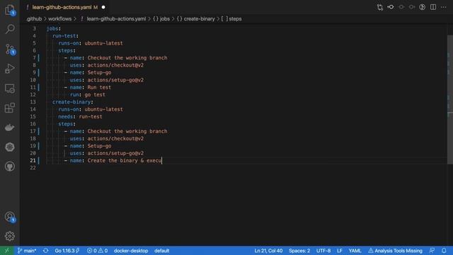Click Analysis Tools Missing warning
The image size is (453, 255).
(x=395, y=251)
